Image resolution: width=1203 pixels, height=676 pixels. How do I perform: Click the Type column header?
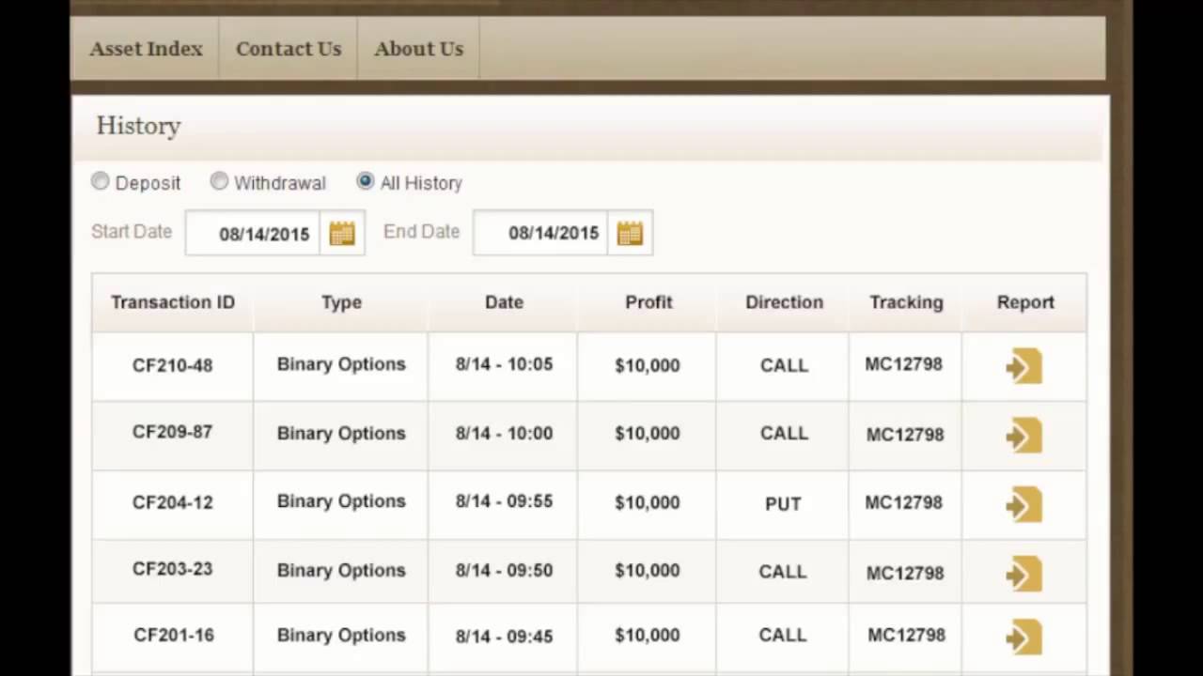pyautogui.click(x=341, y=302)
